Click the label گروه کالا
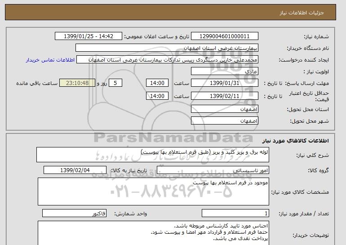Screen dimensions: 346x245 [319, 170]
